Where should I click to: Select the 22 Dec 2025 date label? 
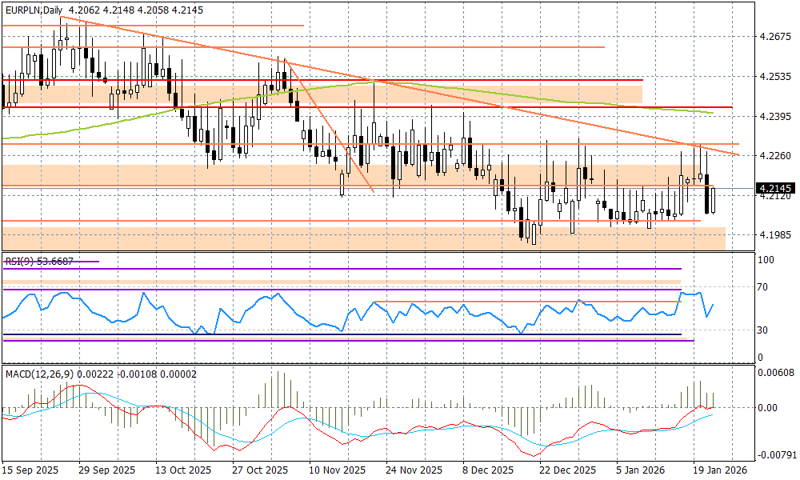568,470
